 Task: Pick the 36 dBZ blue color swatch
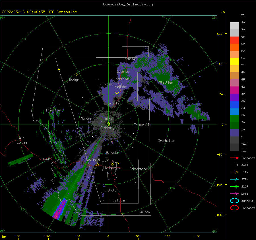234,104
